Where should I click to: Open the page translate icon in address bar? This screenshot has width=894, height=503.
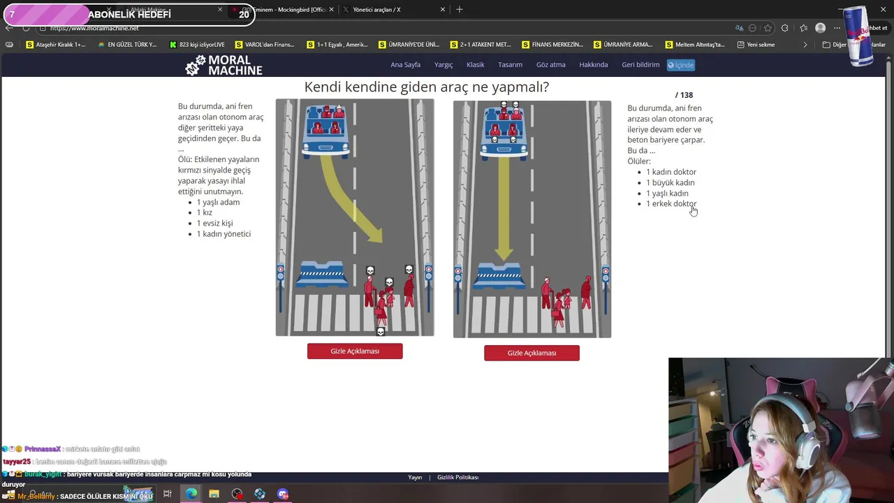coord(739,28)
